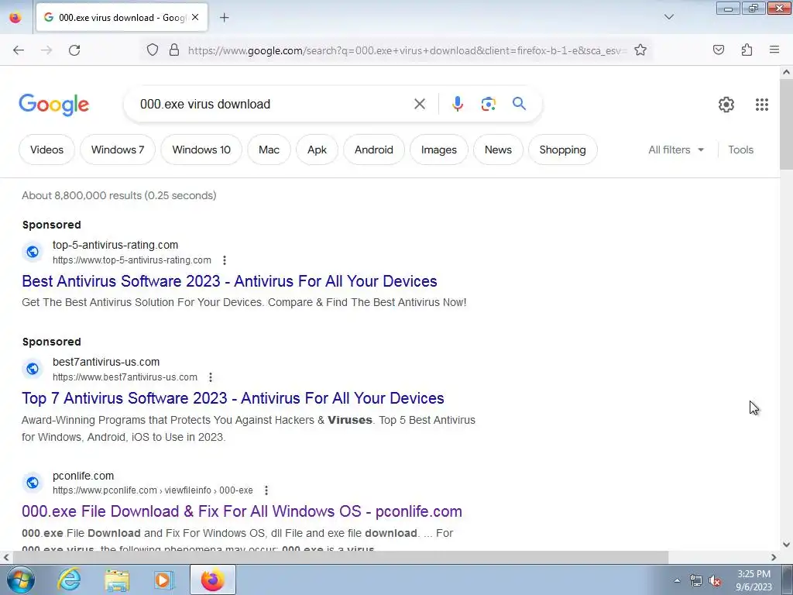Clear the search box with the X icon
The width and height of the screenshot is (793, 595).
pyautogui.click(x=419, y=105)
